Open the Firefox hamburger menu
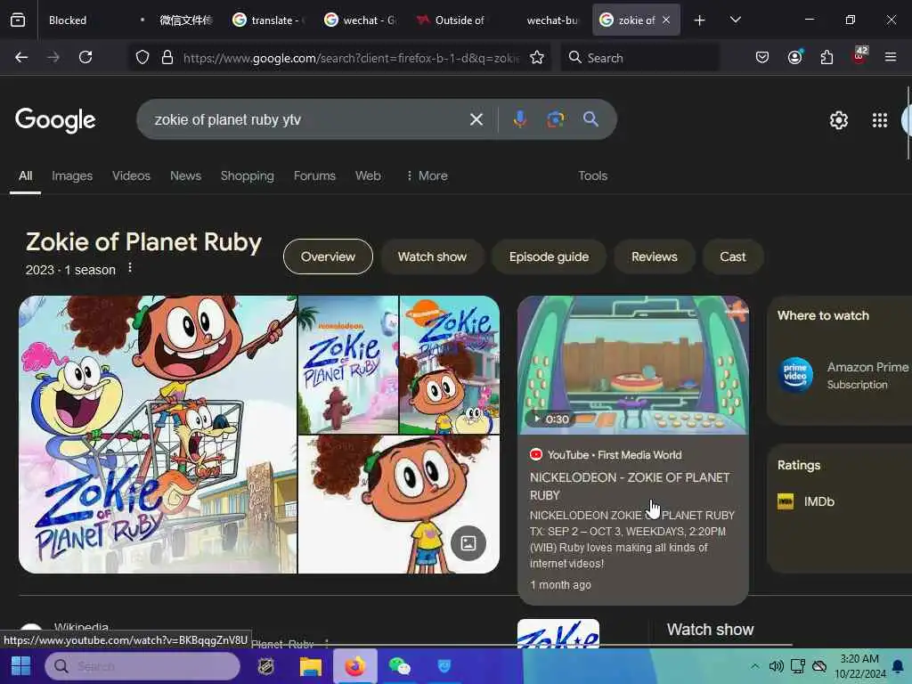The height and width of the screenshot is (684, 912). 891,57
